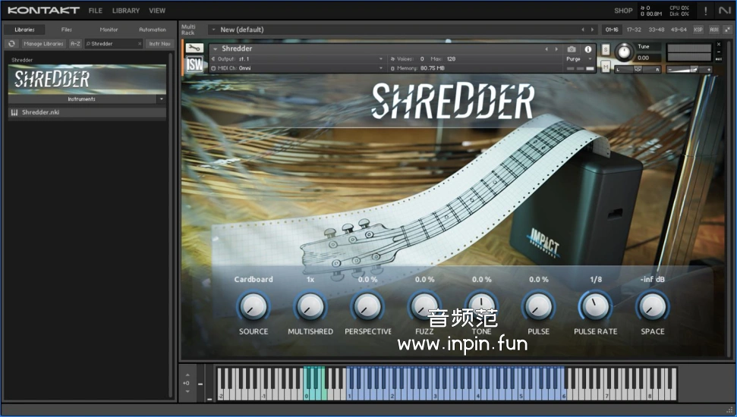The width and height of the screenshot is (737, 417).
Task: Open instrument edit mode via wrench icon
Action: click(x=194, y=48)
